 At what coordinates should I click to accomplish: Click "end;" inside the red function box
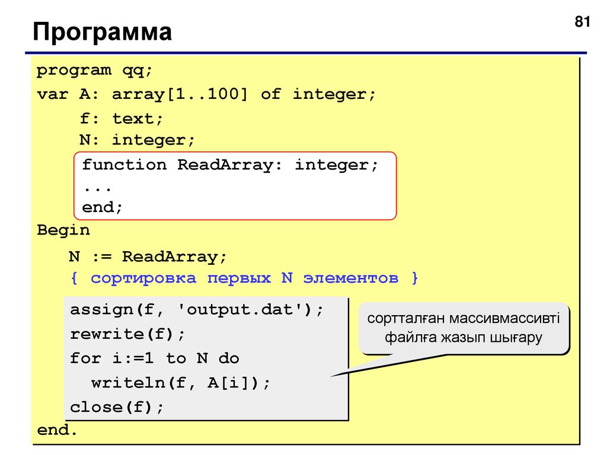[102, 207]
